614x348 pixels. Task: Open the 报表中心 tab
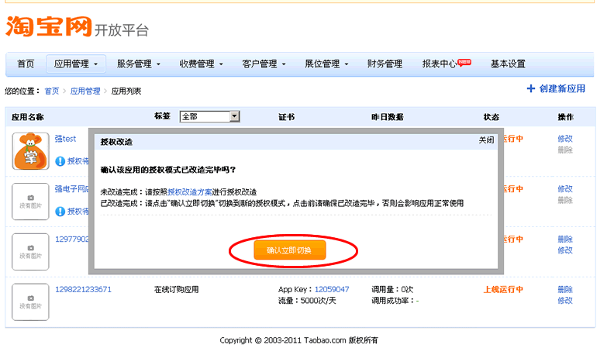(x=440, y=64)
